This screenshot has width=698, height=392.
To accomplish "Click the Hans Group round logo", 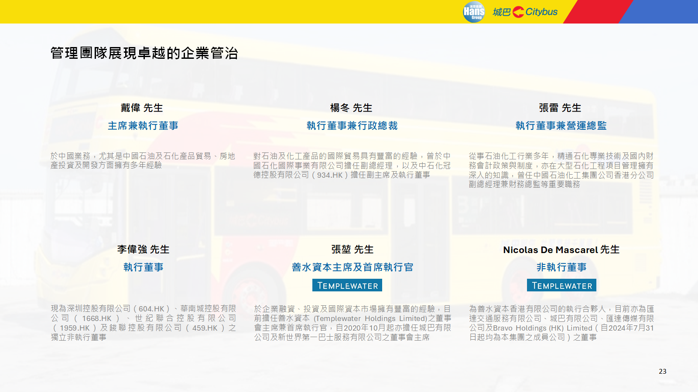I will click(x=474, y=12).
